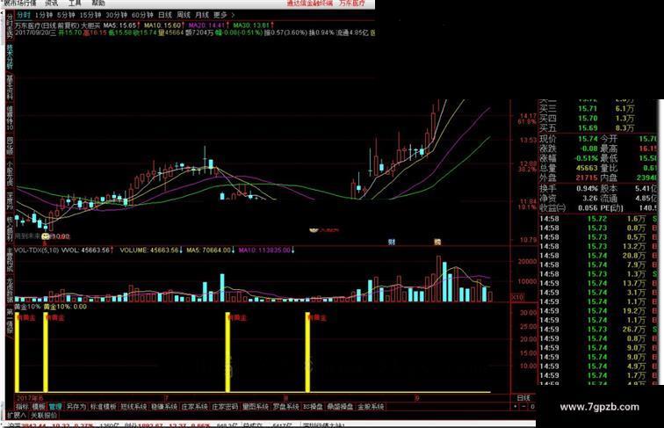Click the highlighted 管理 button
This screenshot has height=428, width=664.
coord(55,406)
